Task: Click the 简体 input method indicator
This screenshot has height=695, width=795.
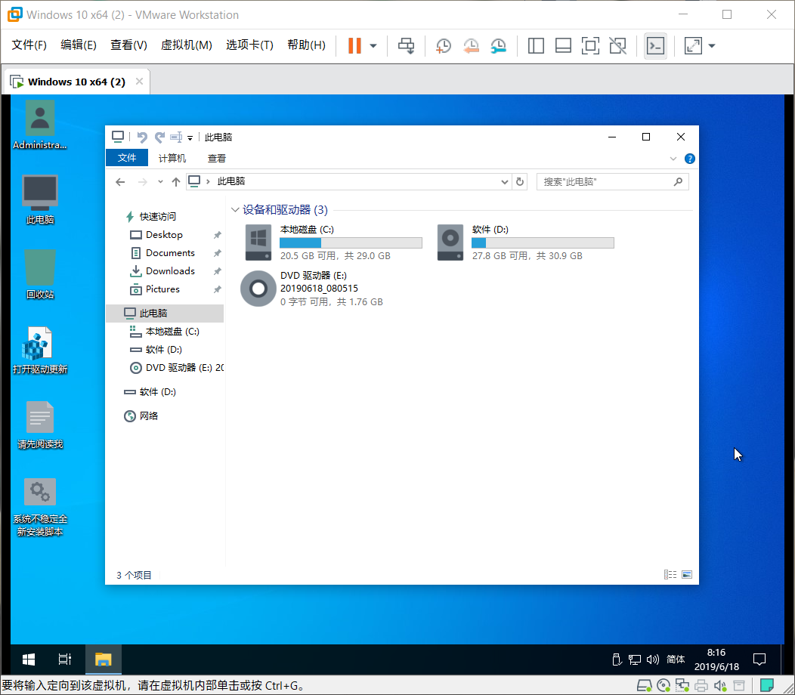Action: coord(676,659)
